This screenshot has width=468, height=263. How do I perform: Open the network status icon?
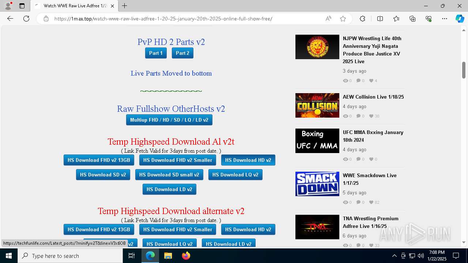coord(412,256)
